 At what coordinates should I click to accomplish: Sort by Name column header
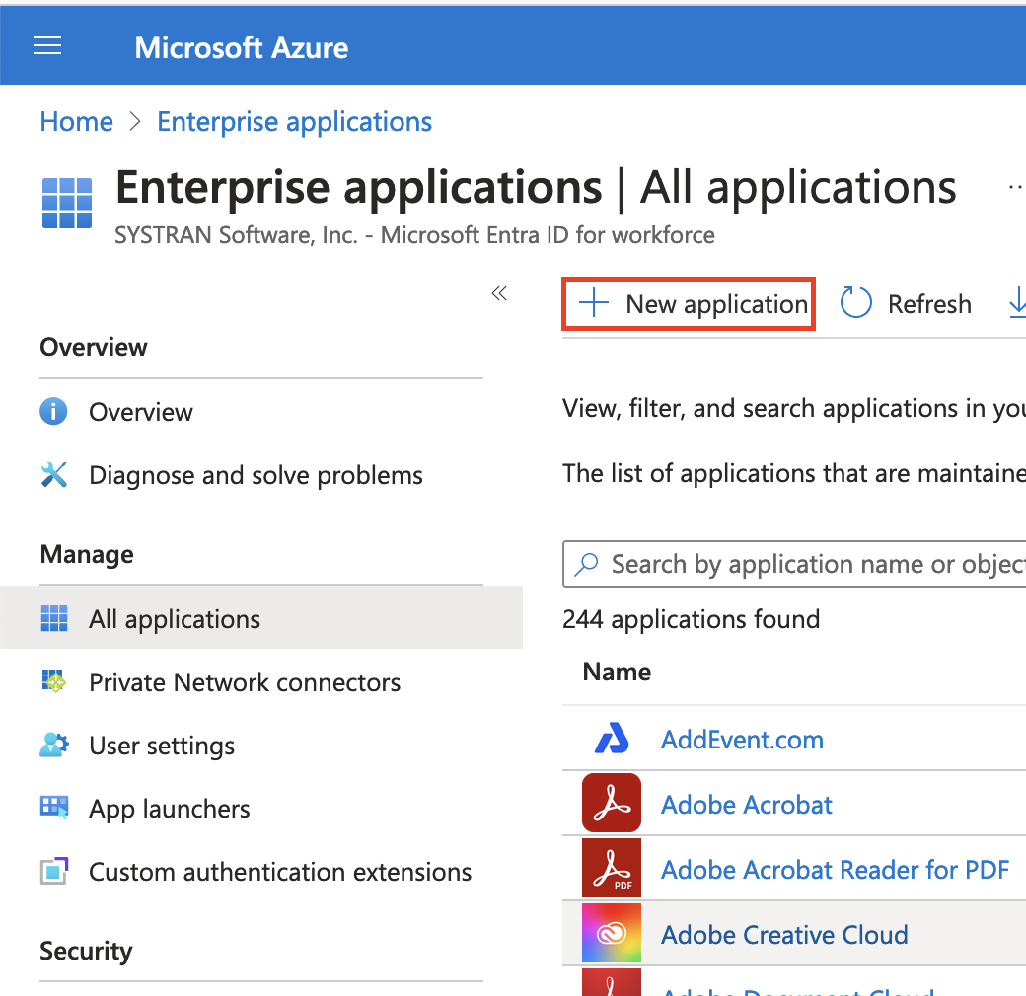click(617, 672)
